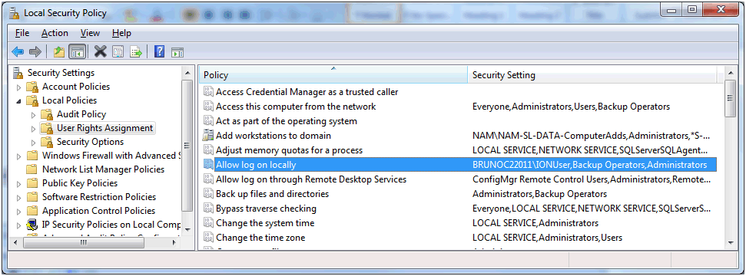
Task: Expand the Application Control Policies node
Action: click(19, 211)
